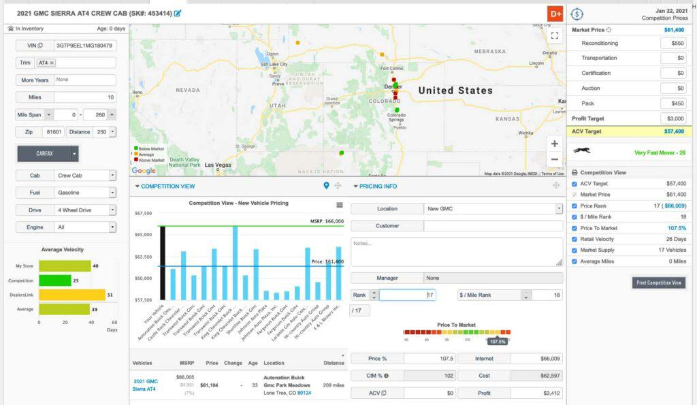Screen dimensions: 697x405
Task: Adjust the Rank stepper arrows
Action: click(x=374, y=295)
